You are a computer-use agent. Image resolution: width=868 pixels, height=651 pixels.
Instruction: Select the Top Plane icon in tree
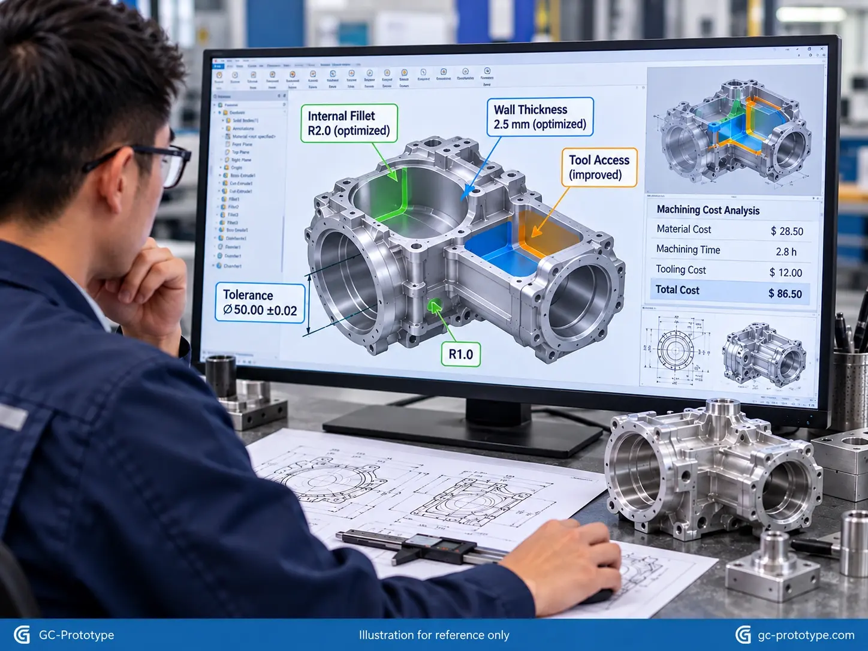tap(228, 152)
